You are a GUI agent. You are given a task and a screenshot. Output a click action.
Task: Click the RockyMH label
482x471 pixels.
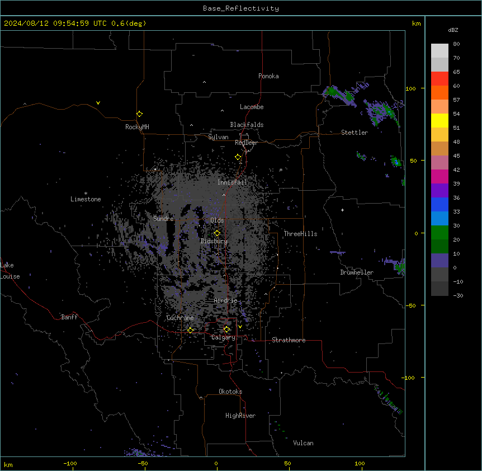[137, 127]
